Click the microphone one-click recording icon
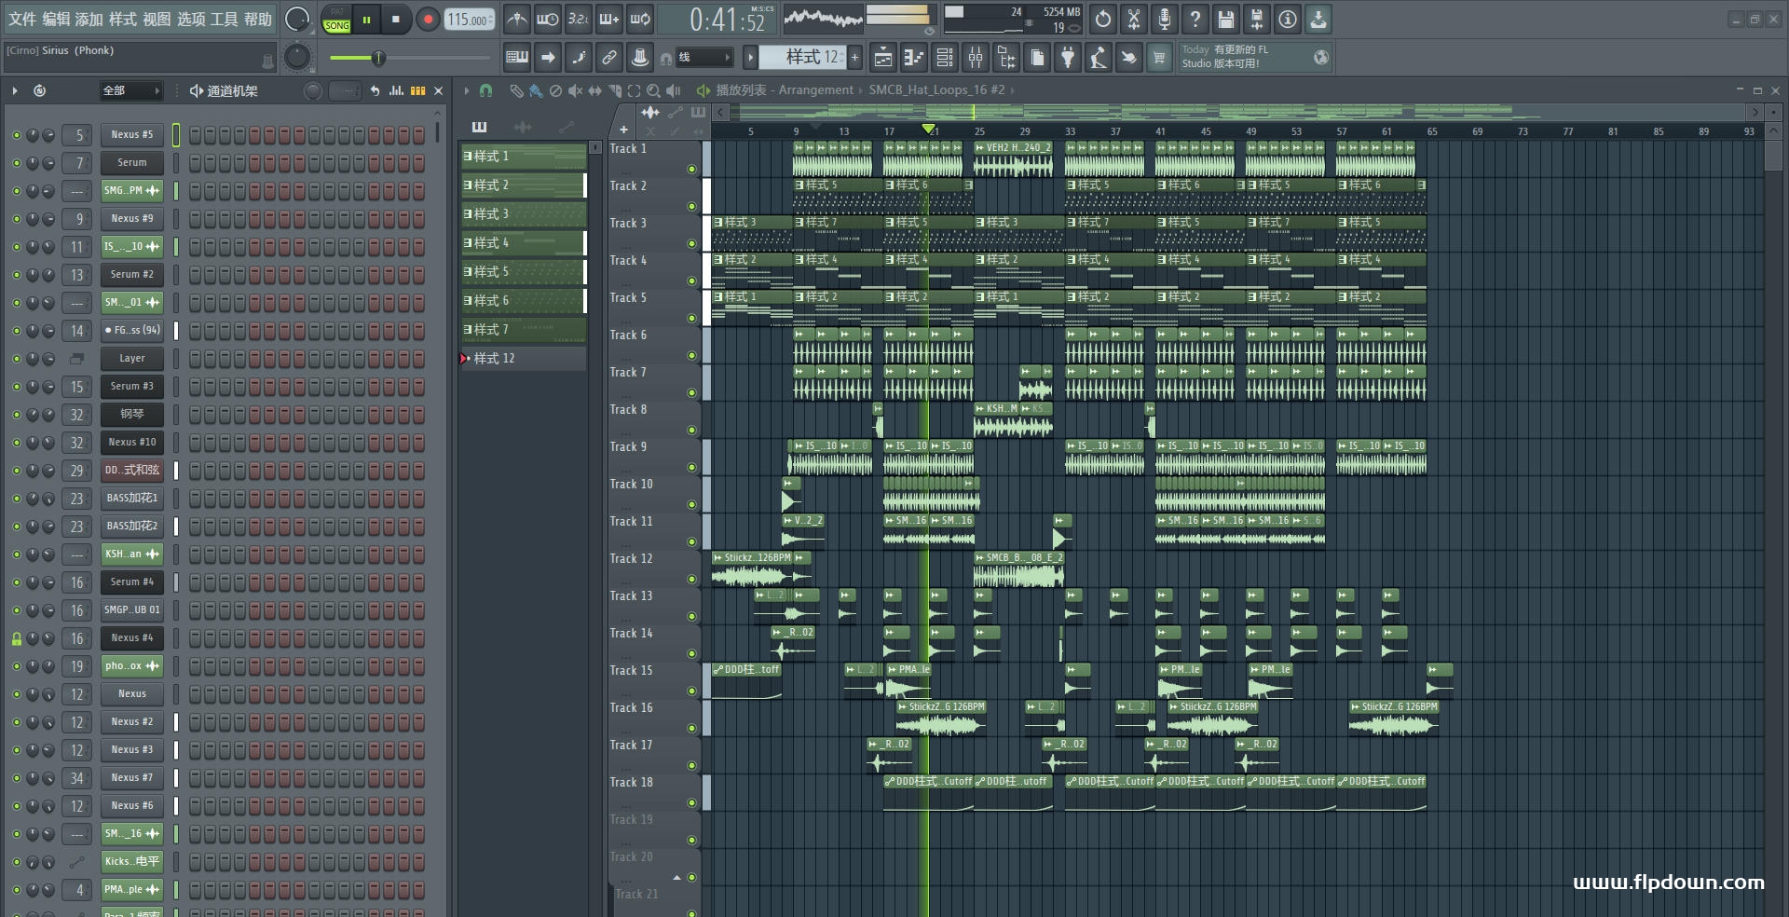This screenshot has height=917, width=1789. coord(1165,19)
